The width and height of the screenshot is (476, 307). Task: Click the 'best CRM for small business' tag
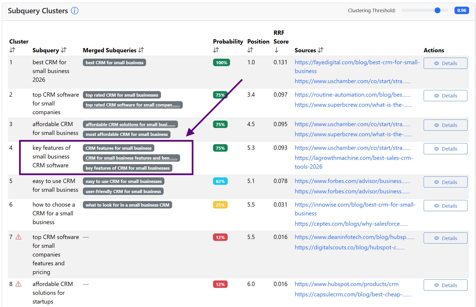pos(114,63)
